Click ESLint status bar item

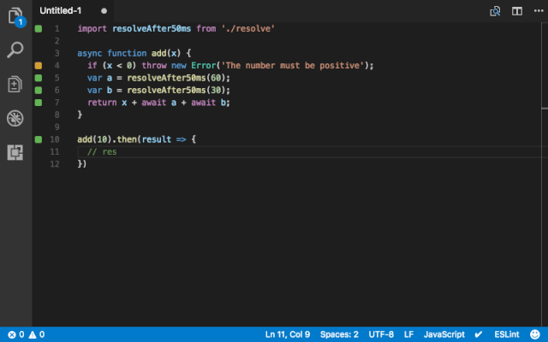[x=507, y=334]
